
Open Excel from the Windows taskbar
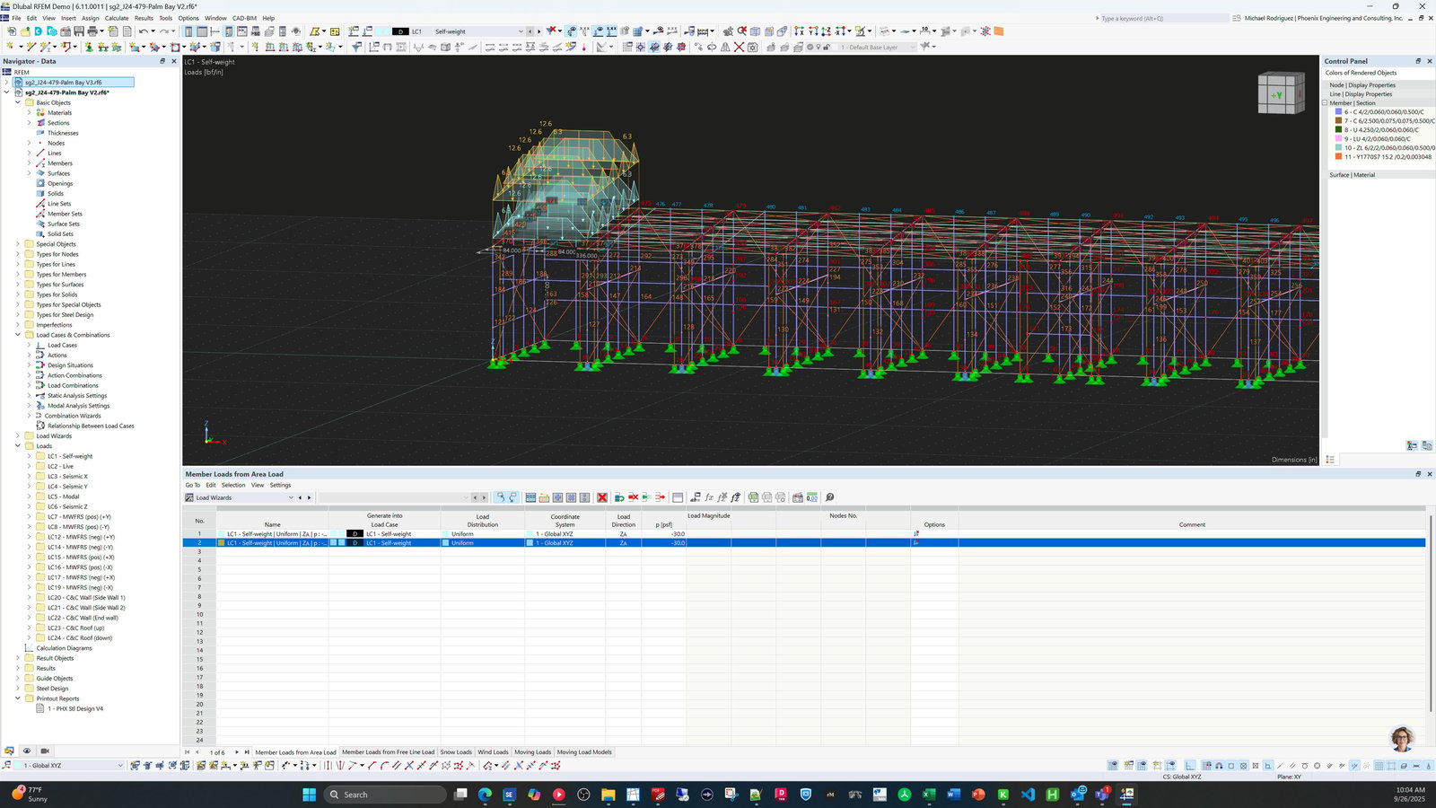(x=929, y=795)
